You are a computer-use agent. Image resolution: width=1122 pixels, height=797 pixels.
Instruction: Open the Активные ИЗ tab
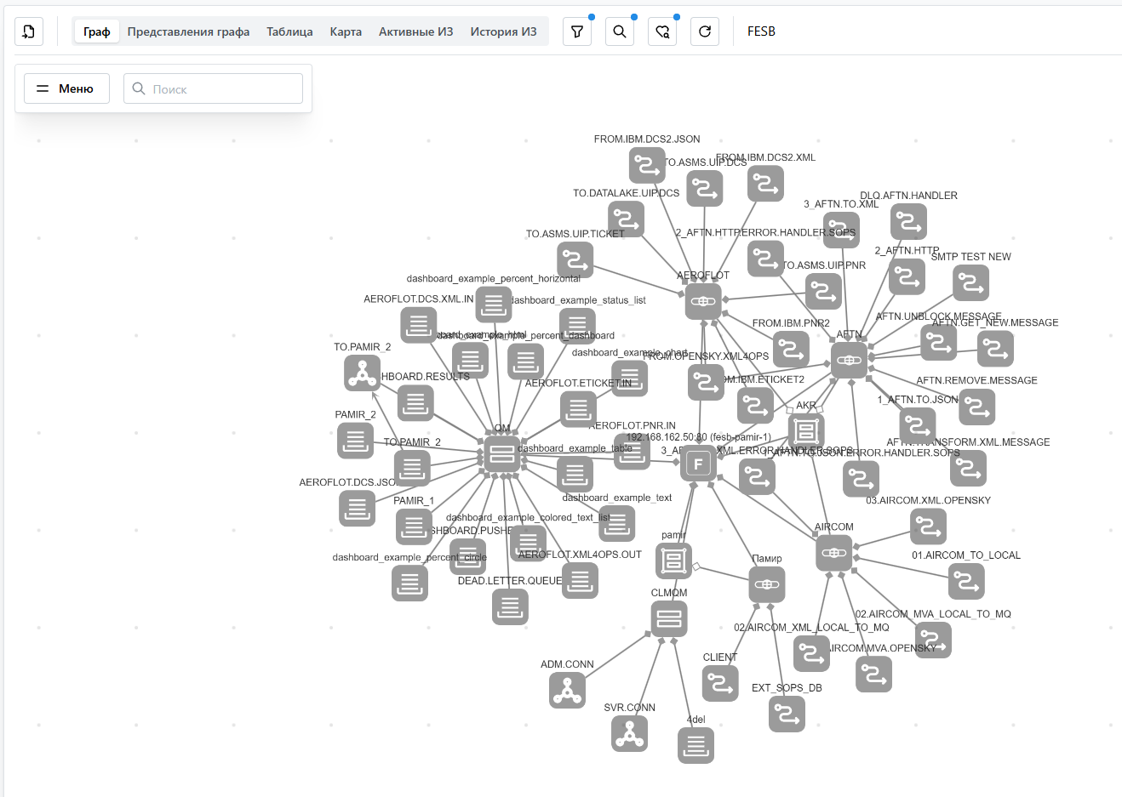tap(415, 31)
